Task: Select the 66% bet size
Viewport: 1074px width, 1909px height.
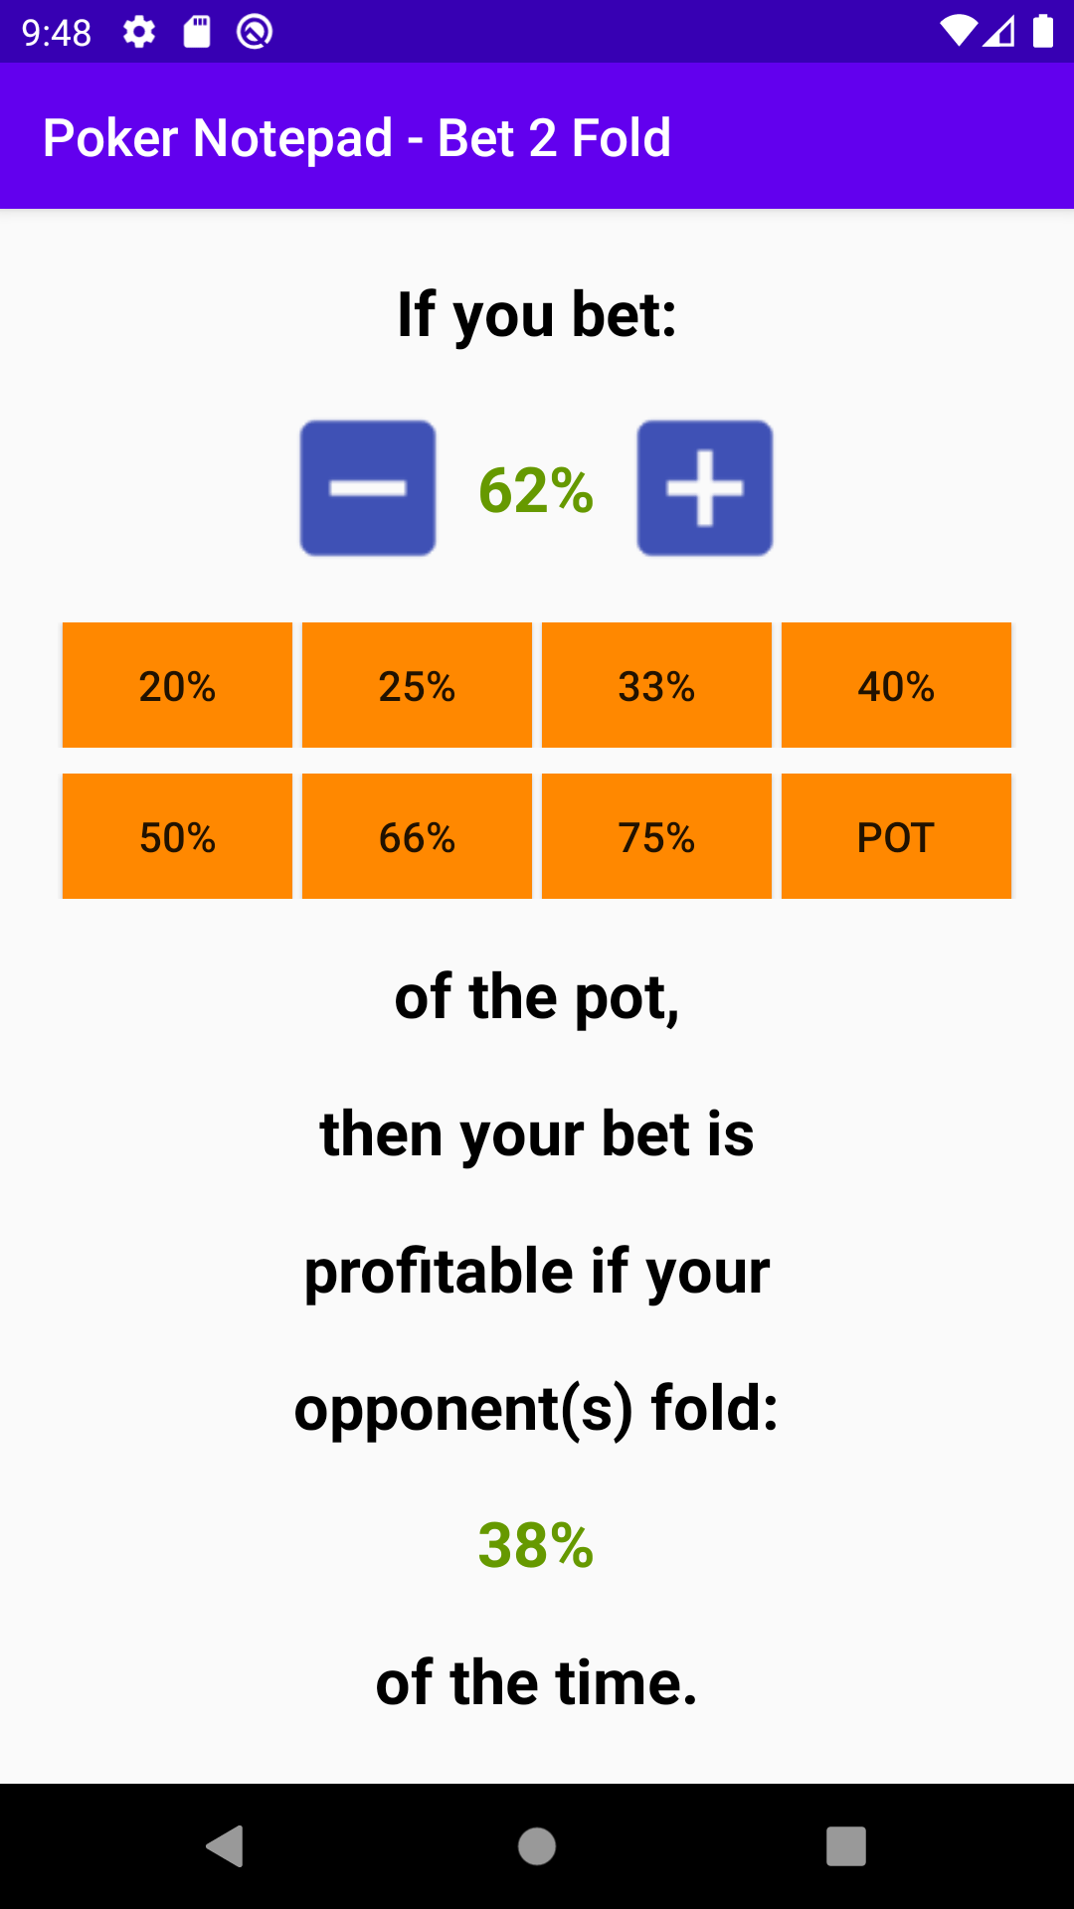Action: [x=417, y=836]
